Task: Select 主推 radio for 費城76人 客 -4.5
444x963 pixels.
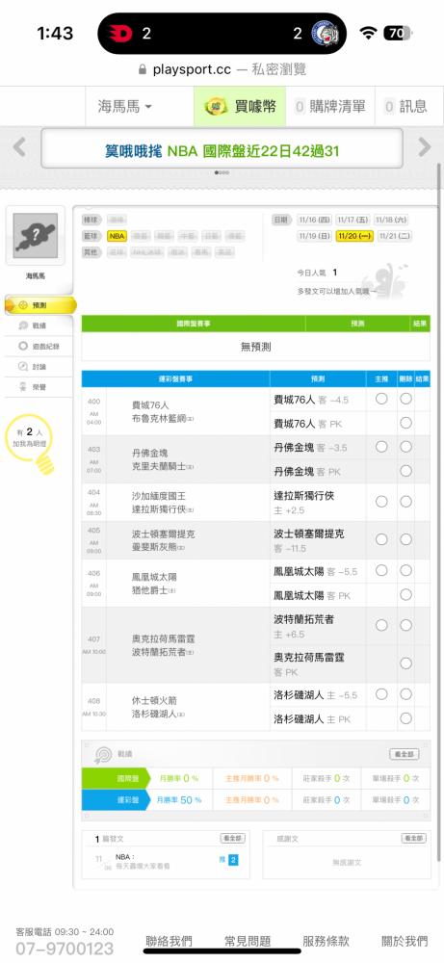Action: pos(381,399)
